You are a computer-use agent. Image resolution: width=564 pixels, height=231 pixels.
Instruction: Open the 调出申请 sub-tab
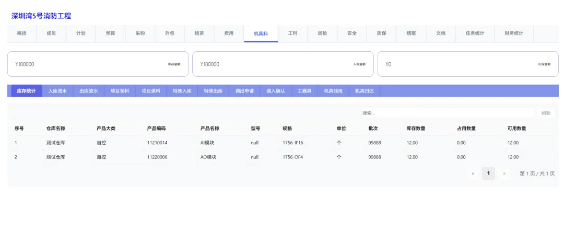click(244, 91)
